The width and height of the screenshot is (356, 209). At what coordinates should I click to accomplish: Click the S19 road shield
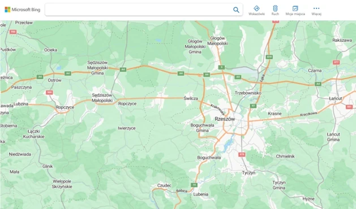[x=269, y=57]
